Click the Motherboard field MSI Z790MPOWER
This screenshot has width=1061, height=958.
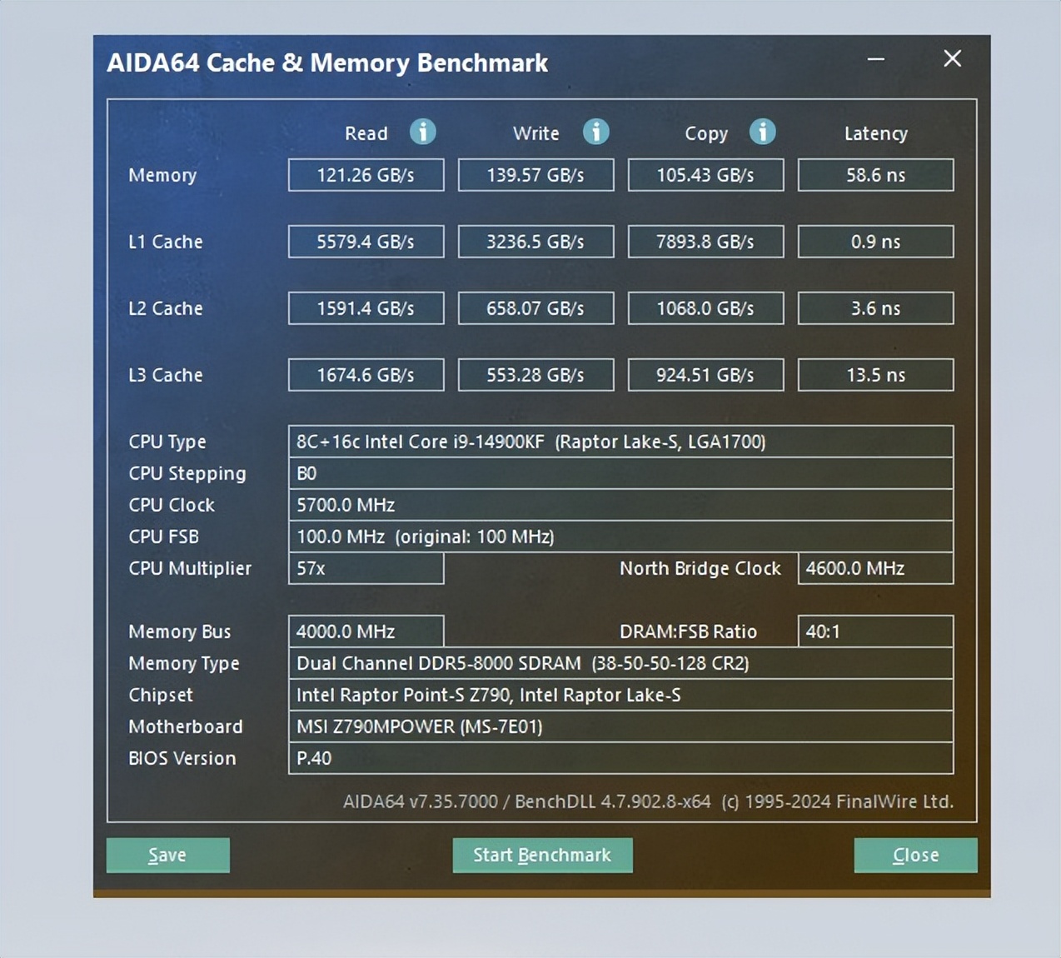tap(620, 726)
